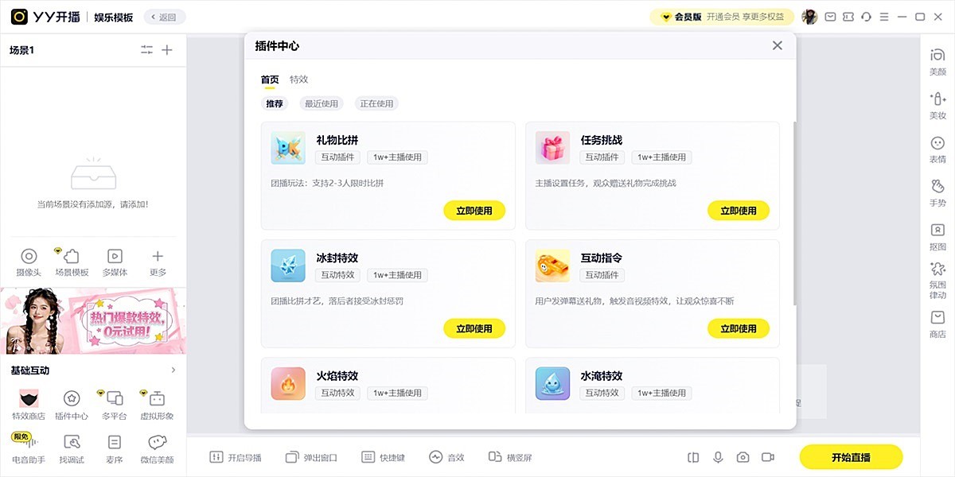Image resolution: width=955 pixels, height=477 pixels.
Task: Toggle the video camera icon near 开始直播
Action: pyautogui.click(x=768, y=457)
